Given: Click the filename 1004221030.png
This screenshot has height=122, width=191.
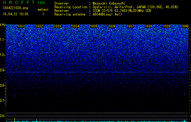Looking at the screenshot, I should pyautogui.click(x=16, y=8).
